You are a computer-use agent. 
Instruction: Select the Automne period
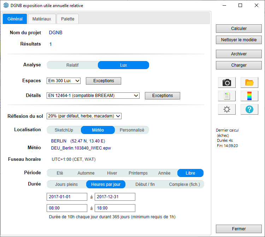click(x=86, y=173)
